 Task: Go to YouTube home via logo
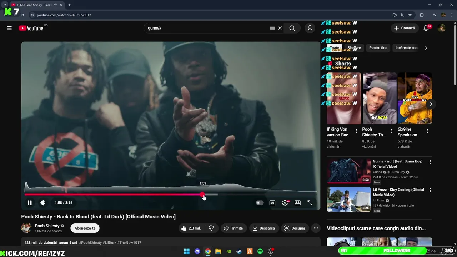coord(31,28)
